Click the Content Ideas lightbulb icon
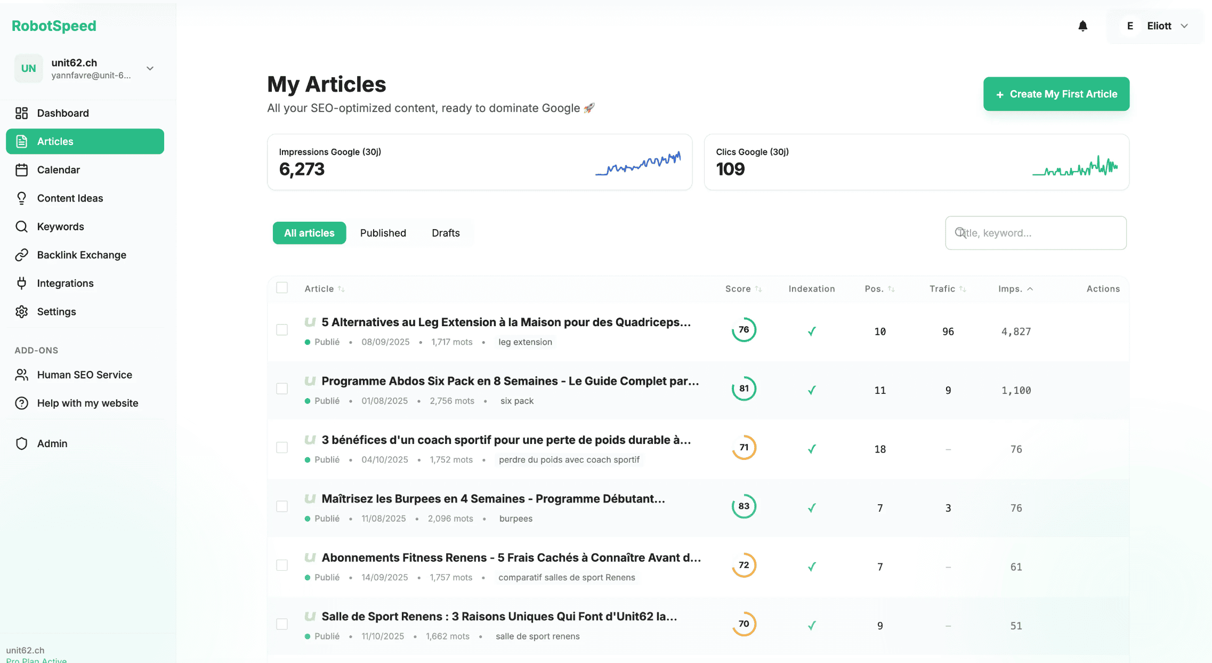The image size is (1212, 663). tap(21, 198)
